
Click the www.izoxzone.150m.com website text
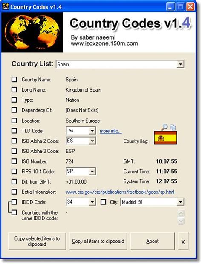104,43
